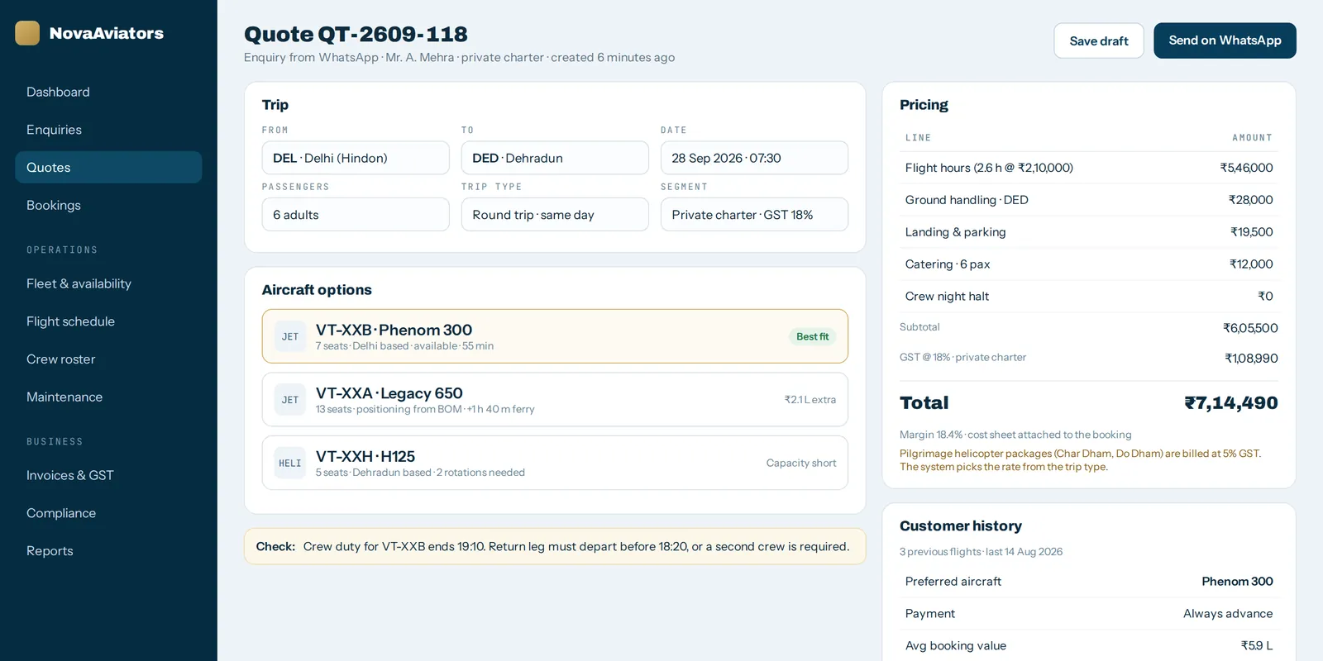The height and width of the screenshot is (661, 1323).
Task: Change the date 28 Sep 2026 07:30
Action: click(754, 158)
